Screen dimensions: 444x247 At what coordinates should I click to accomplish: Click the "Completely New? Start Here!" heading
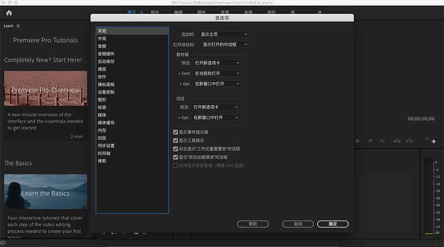[43, 60]
